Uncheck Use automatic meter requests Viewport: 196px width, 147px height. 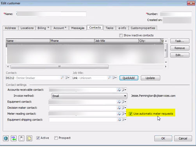[130, 114]
